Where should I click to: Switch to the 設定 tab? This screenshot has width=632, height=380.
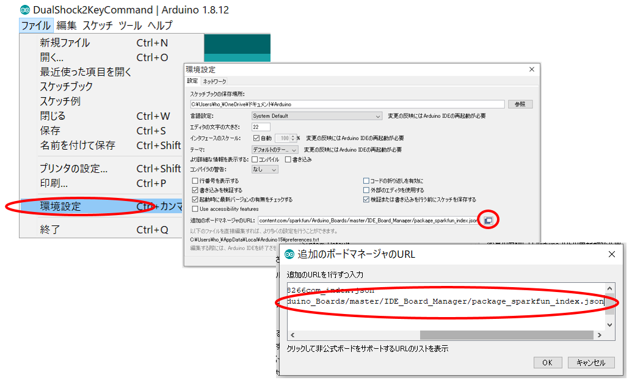click(x=192, y=81)
